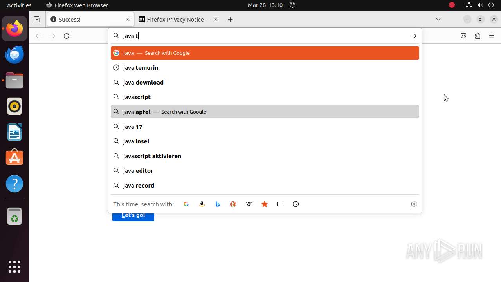Screen dimensions: 501x282
Task: Open Firefox application menu hamburger
Action: coord(492,36)
